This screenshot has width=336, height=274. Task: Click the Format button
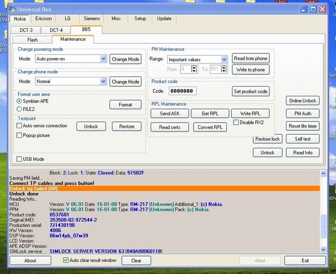point(125,105)
